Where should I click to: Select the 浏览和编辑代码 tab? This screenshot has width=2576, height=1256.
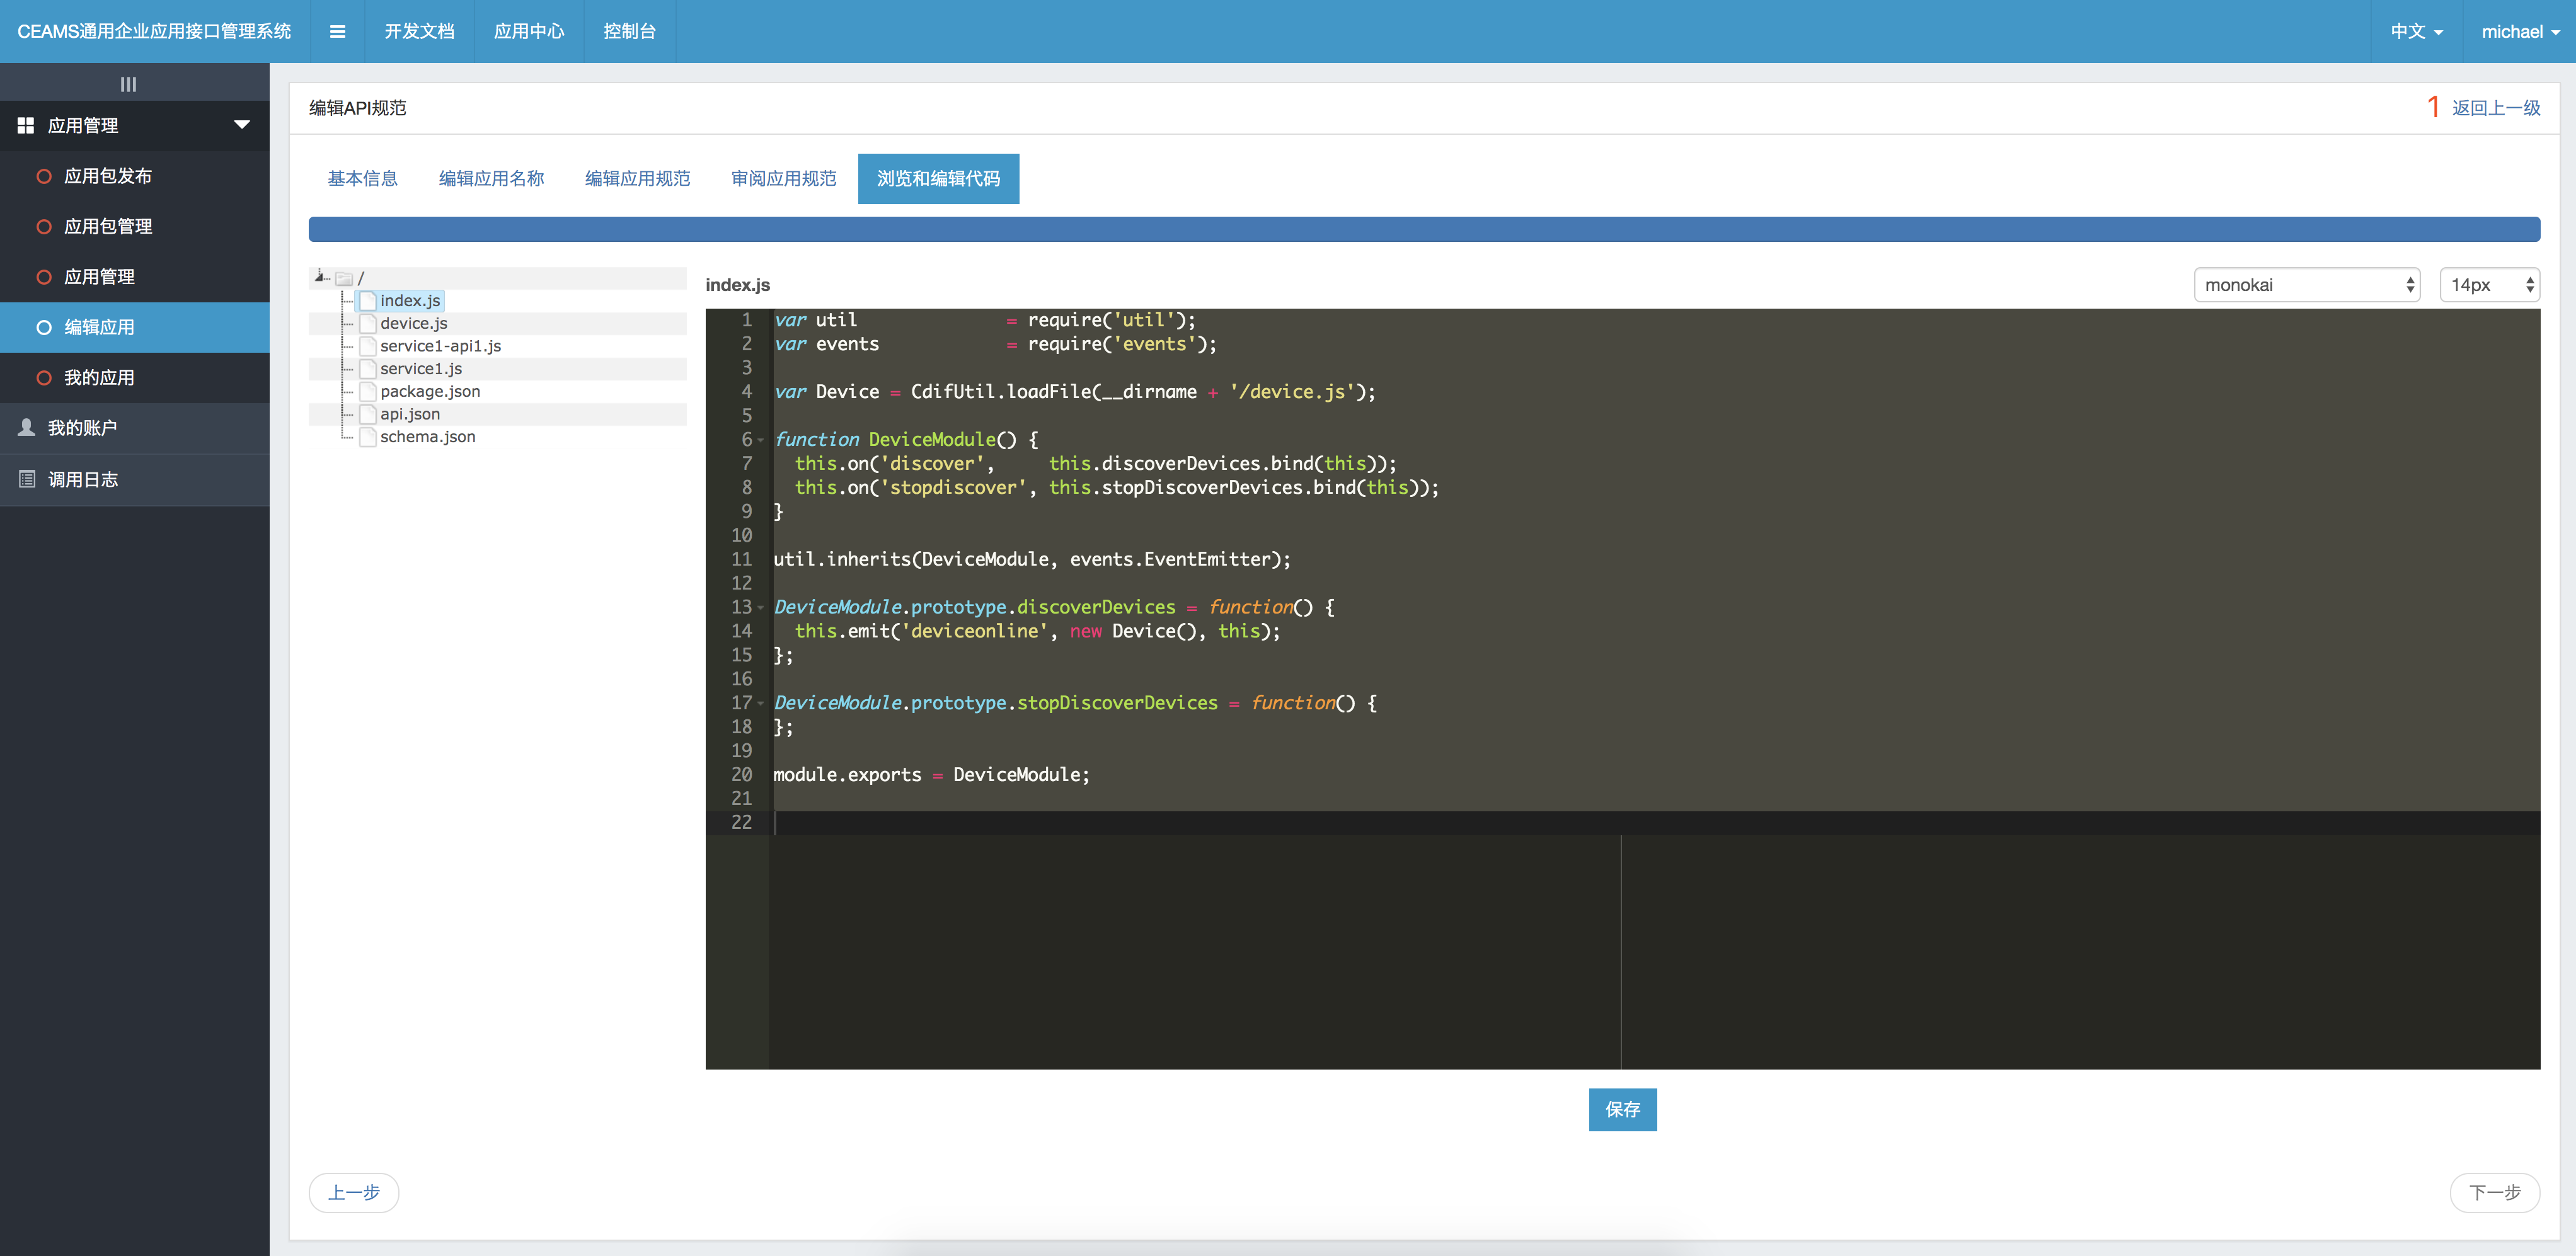938,178
